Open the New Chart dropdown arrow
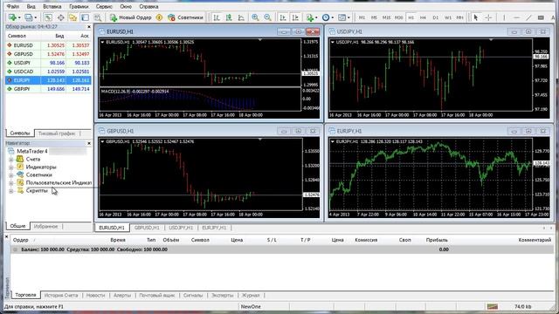The height and width of the screenshot is (314, 559). [x=19, y=17]
